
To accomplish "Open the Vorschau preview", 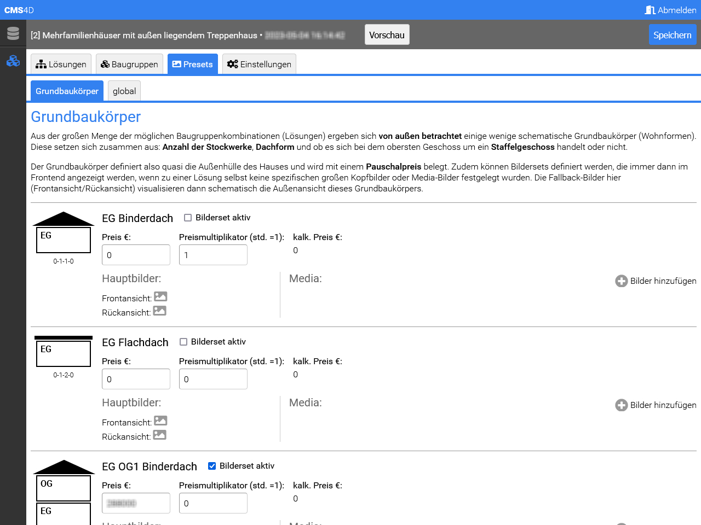I will click(x=387, y=35).
